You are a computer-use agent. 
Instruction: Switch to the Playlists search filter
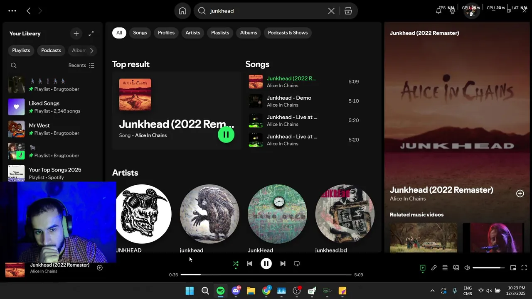220,33
